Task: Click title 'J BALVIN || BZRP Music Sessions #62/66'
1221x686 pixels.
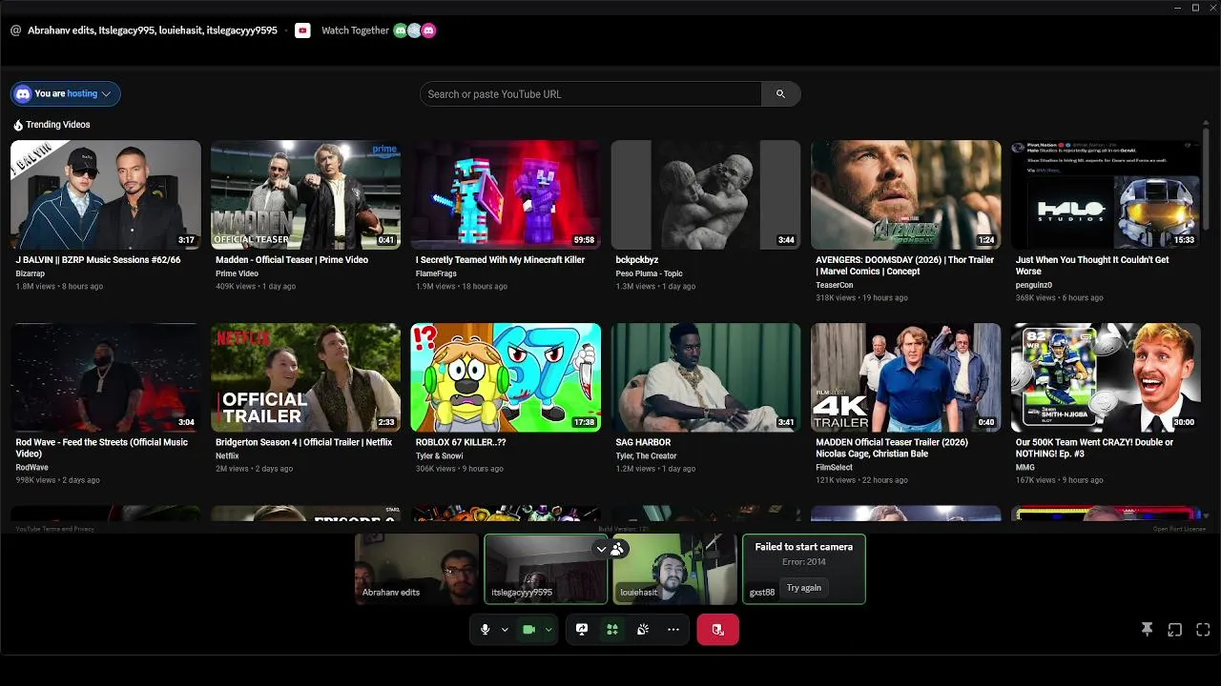Action: (98, 260)
